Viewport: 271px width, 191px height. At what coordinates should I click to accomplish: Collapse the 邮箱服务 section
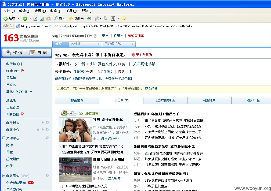[4, 176]
